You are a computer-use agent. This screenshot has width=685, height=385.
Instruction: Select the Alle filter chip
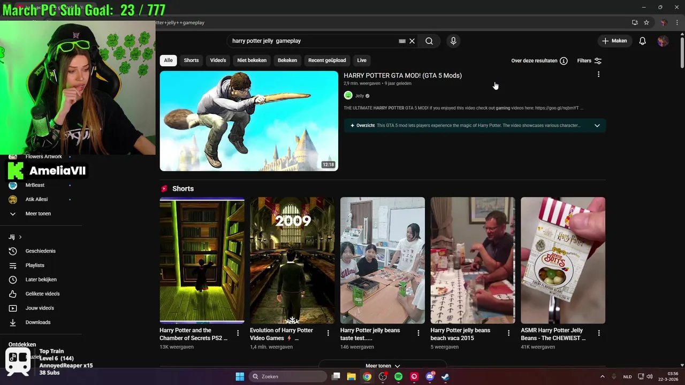click(169, 60)
